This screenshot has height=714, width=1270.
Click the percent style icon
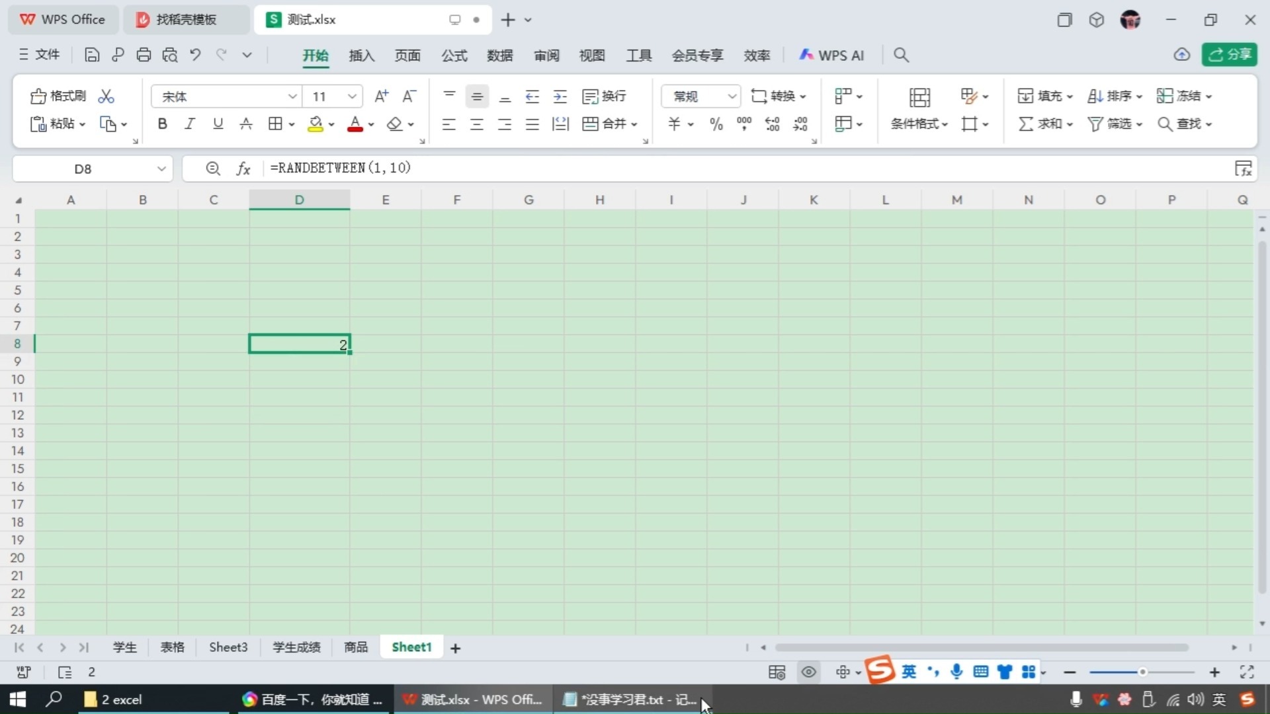pos(716,124)
